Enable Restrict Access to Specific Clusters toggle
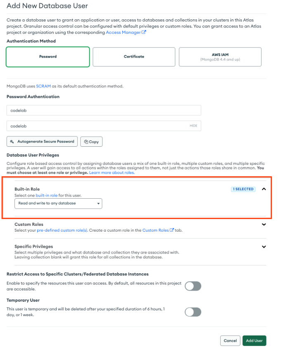285x359 pixels. click(x=193, y=286)
